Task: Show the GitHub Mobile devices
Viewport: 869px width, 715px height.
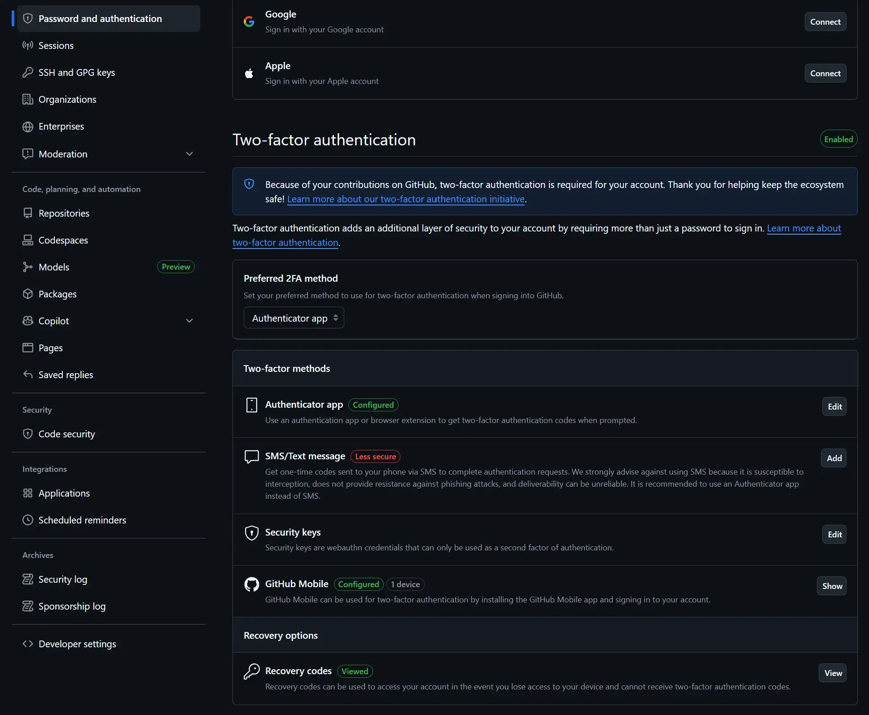Action: click(832, 586)
